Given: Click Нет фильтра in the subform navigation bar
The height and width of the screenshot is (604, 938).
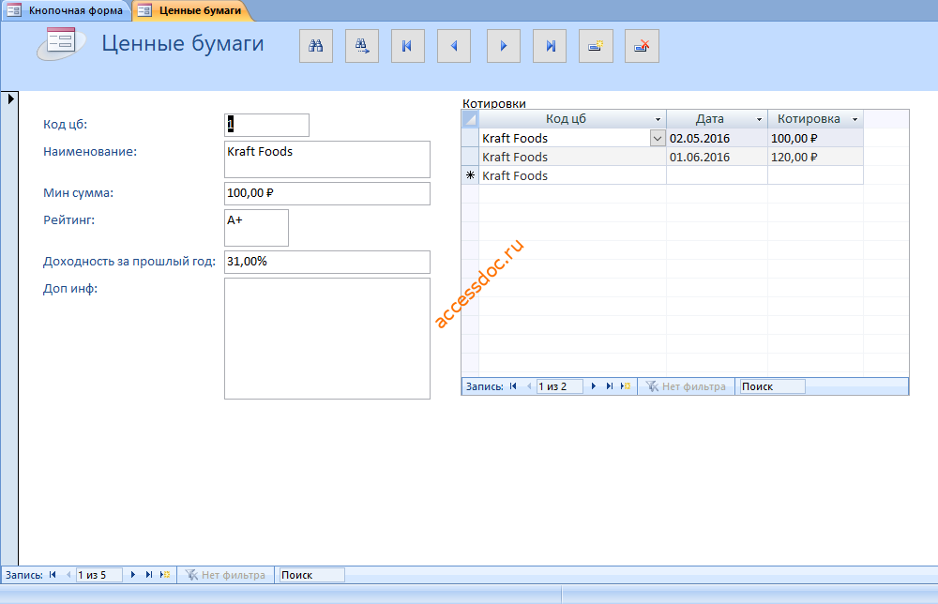Looking at the screenshot, I should (687, 387).
